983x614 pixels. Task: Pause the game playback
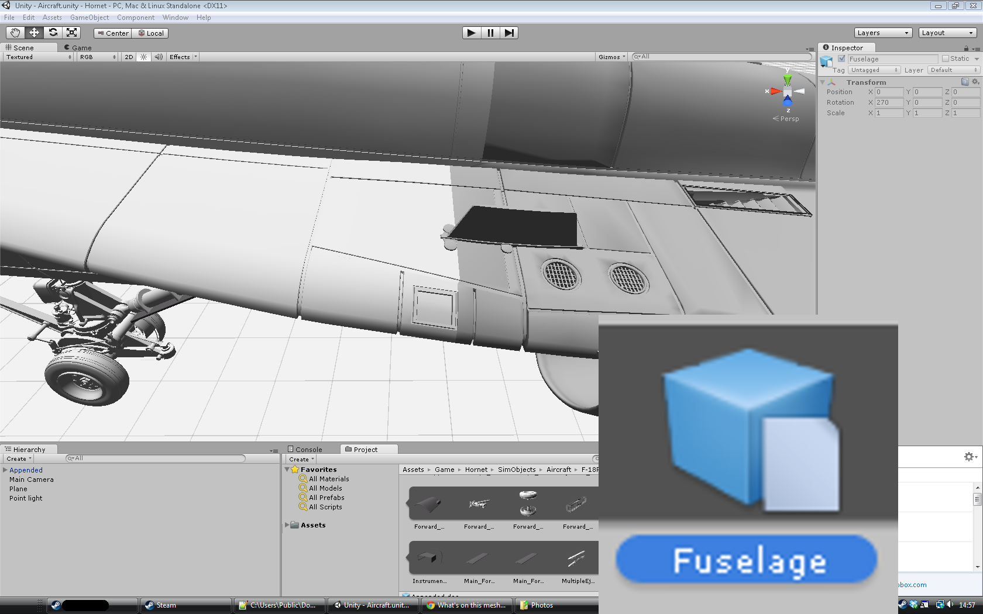tap(490, 33)
